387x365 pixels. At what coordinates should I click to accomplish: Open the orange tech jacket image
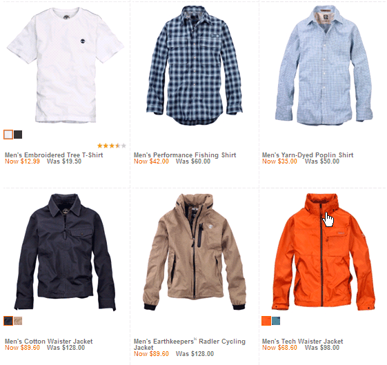(x=324, y=252)
